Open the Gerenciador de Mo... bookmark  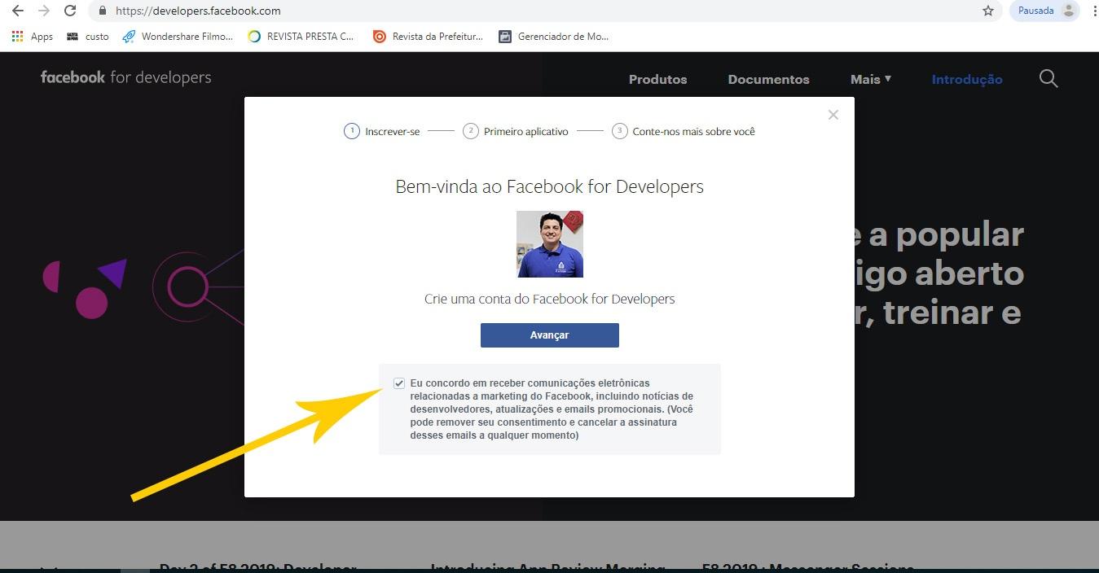tap(554, 37)
